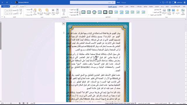The width and height of the screenshot is (187, 105).
Task: Select the Picture Format (تنسيق الصورة) tab
Action: pyautogui.click(x=112, y=6)
